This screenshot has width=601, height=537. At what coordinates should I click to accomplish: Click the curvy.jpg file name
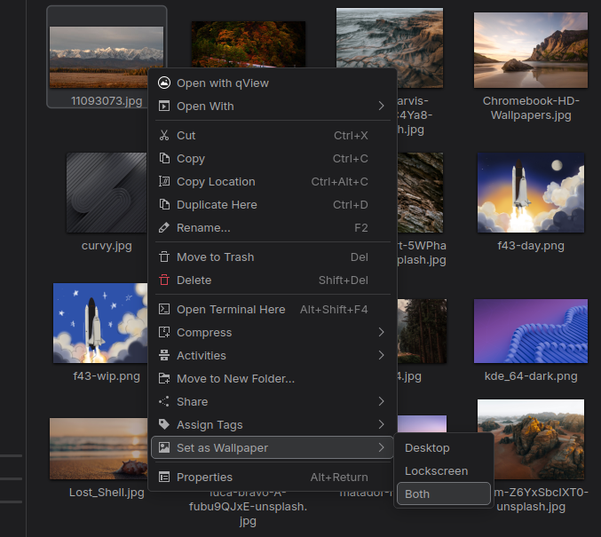point(107,246)
